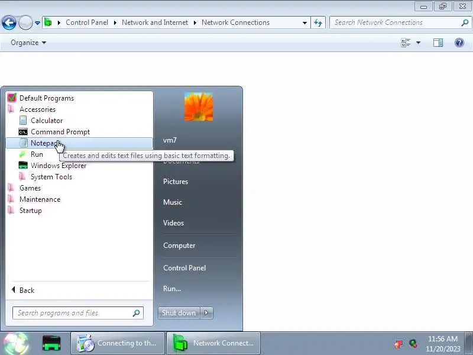
Task: Open Music from the start menu
Action: click(x=173, y=202)
